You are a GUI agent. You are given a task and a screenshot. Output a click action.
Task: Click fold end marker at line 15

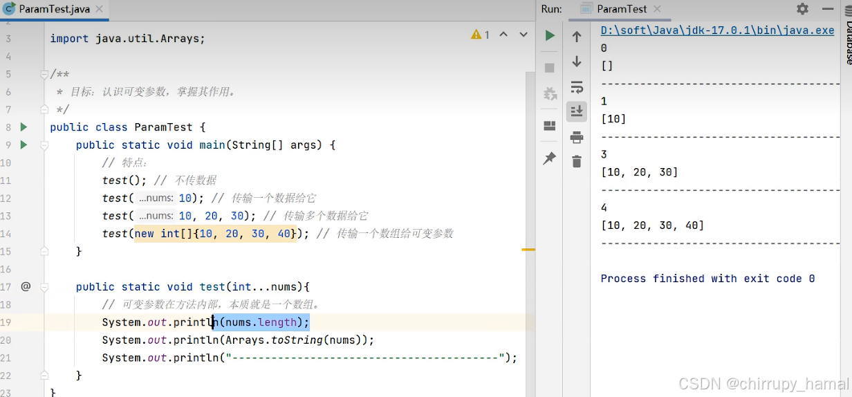(44, 251)
